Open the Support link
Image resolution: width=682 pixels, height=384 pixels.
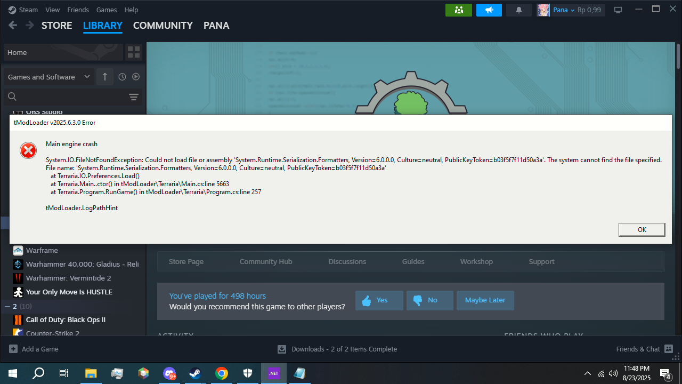coord(541,261)
